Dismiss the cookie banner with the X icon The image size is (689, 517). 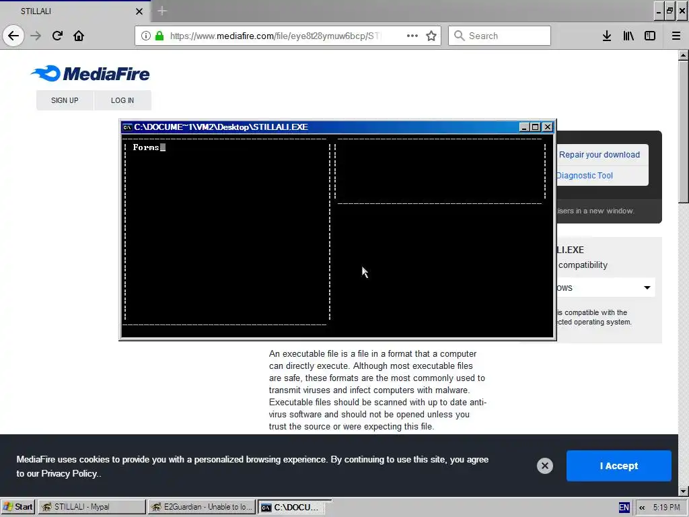point(545,466)
